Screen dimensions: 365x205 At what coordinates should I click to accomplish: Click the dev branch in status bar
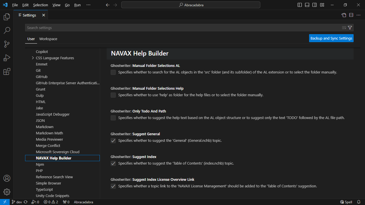click(x=17, y=202)
